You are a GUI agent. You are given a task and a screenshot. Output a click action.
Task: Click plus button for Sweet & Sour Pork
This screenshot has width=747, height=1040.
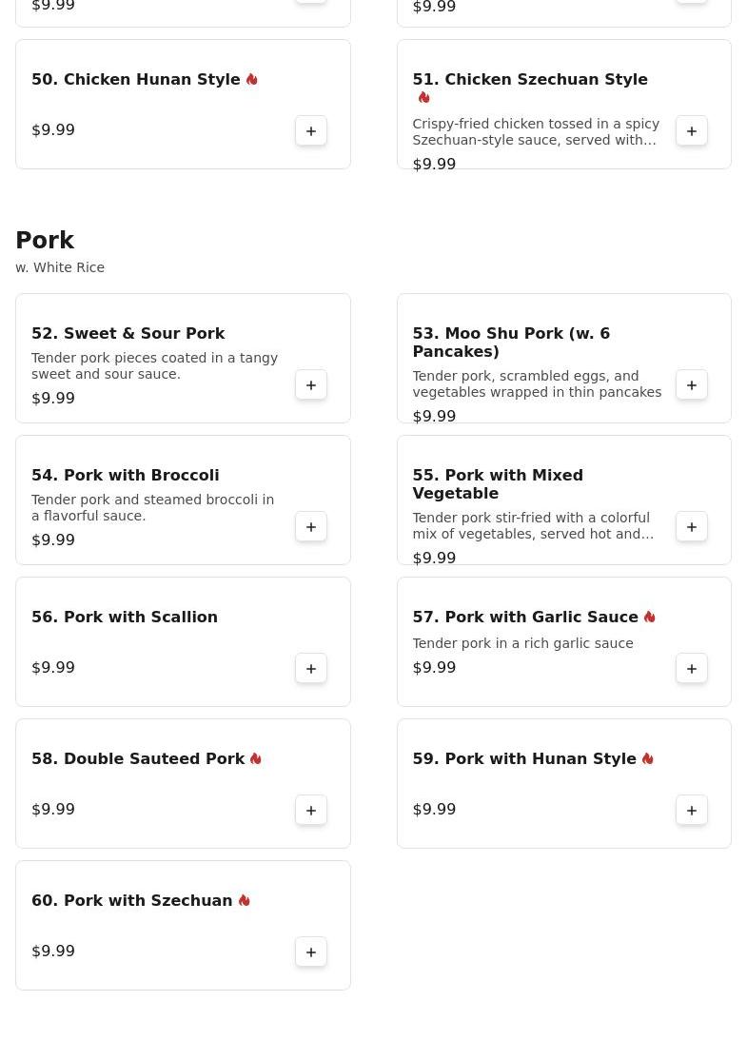(311, 385)
